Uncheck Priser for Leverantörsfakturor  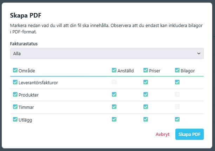click(x=146, y=82)
